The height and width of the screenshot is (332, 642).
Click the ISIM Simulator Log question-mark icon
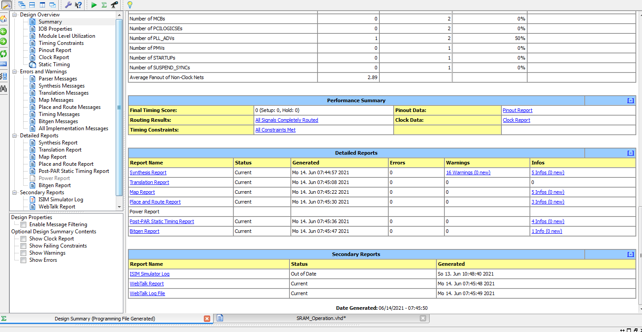[33, 200]
